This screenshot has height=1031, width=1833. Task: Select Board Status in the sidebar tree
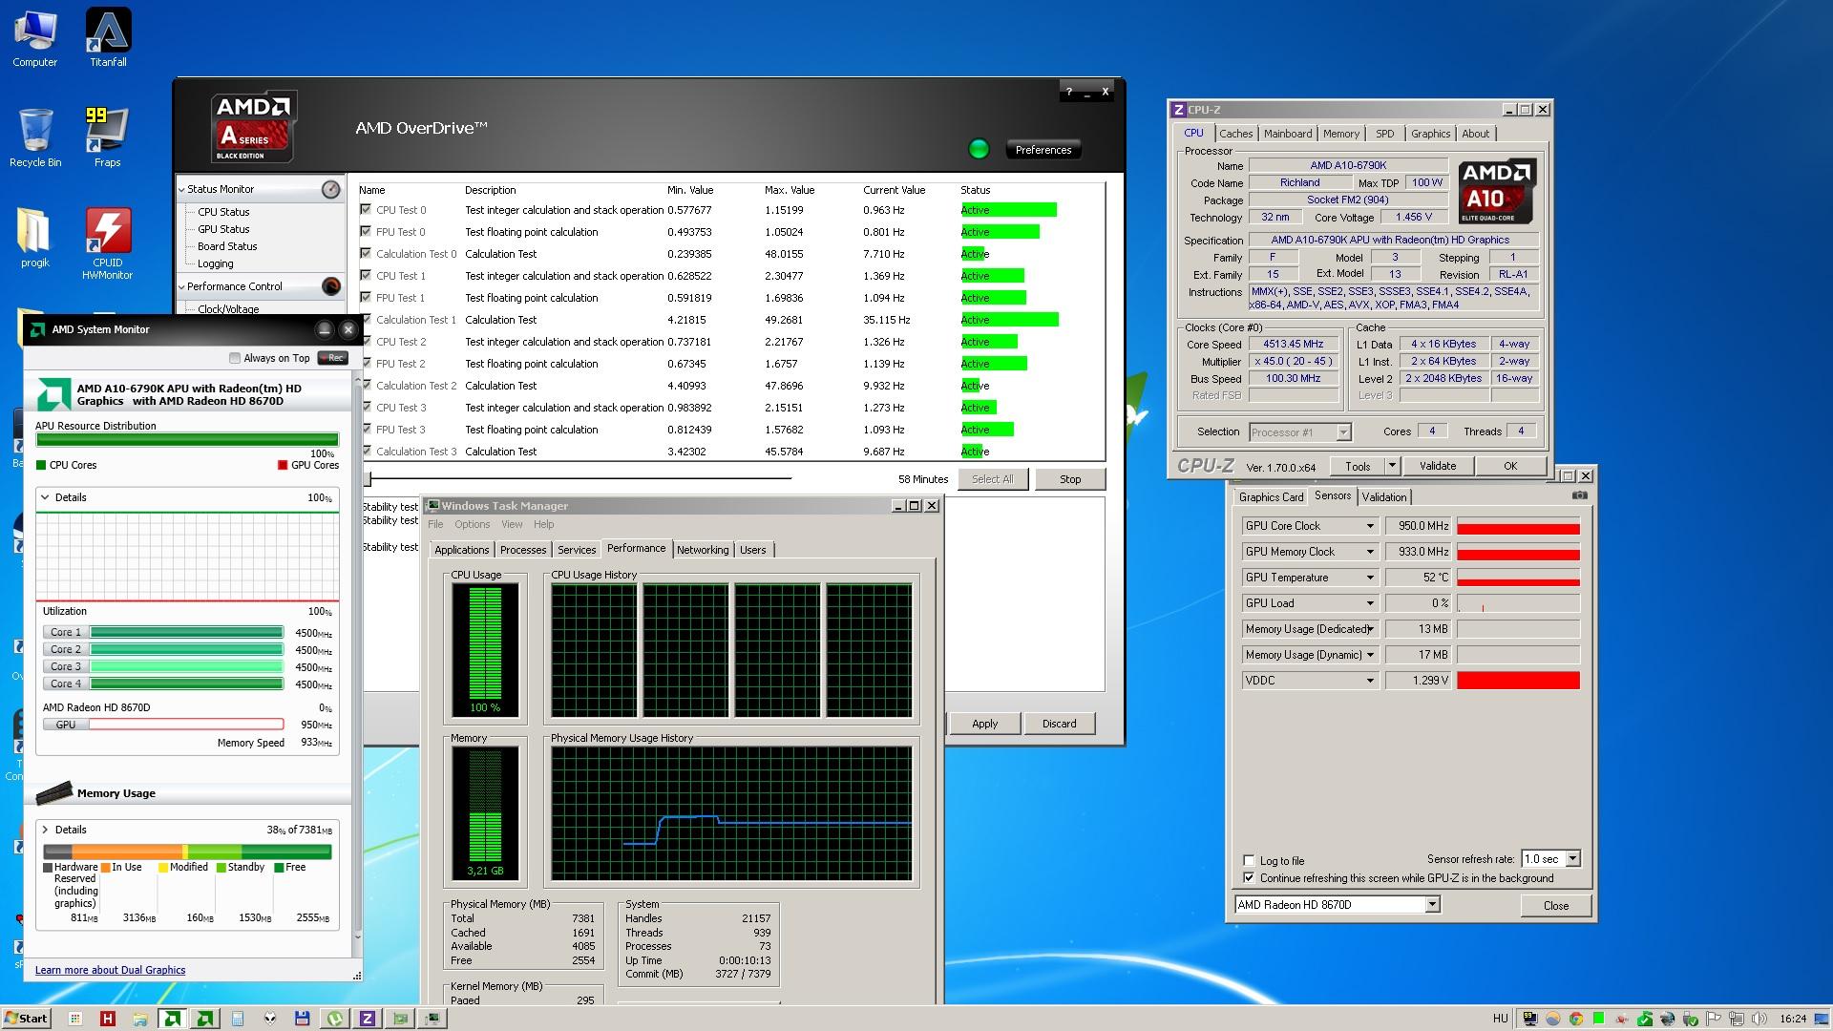click(227, 246)
